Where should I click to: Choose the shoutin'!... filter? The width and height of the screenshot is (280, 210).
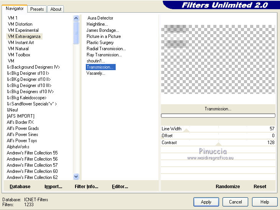coord(96,61)
